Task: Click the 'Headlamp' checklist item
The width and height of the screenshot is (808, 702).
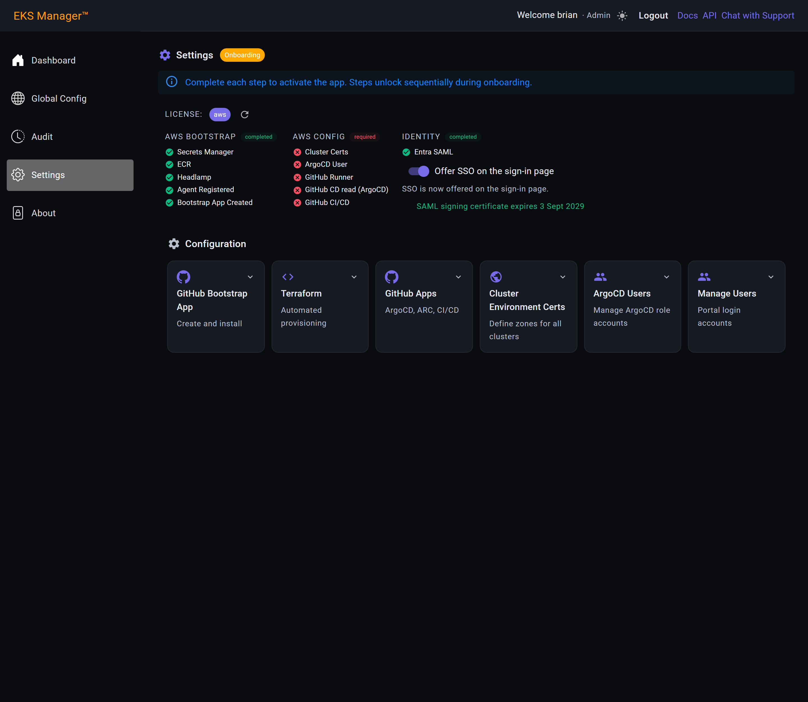Action: click(194, 177)
